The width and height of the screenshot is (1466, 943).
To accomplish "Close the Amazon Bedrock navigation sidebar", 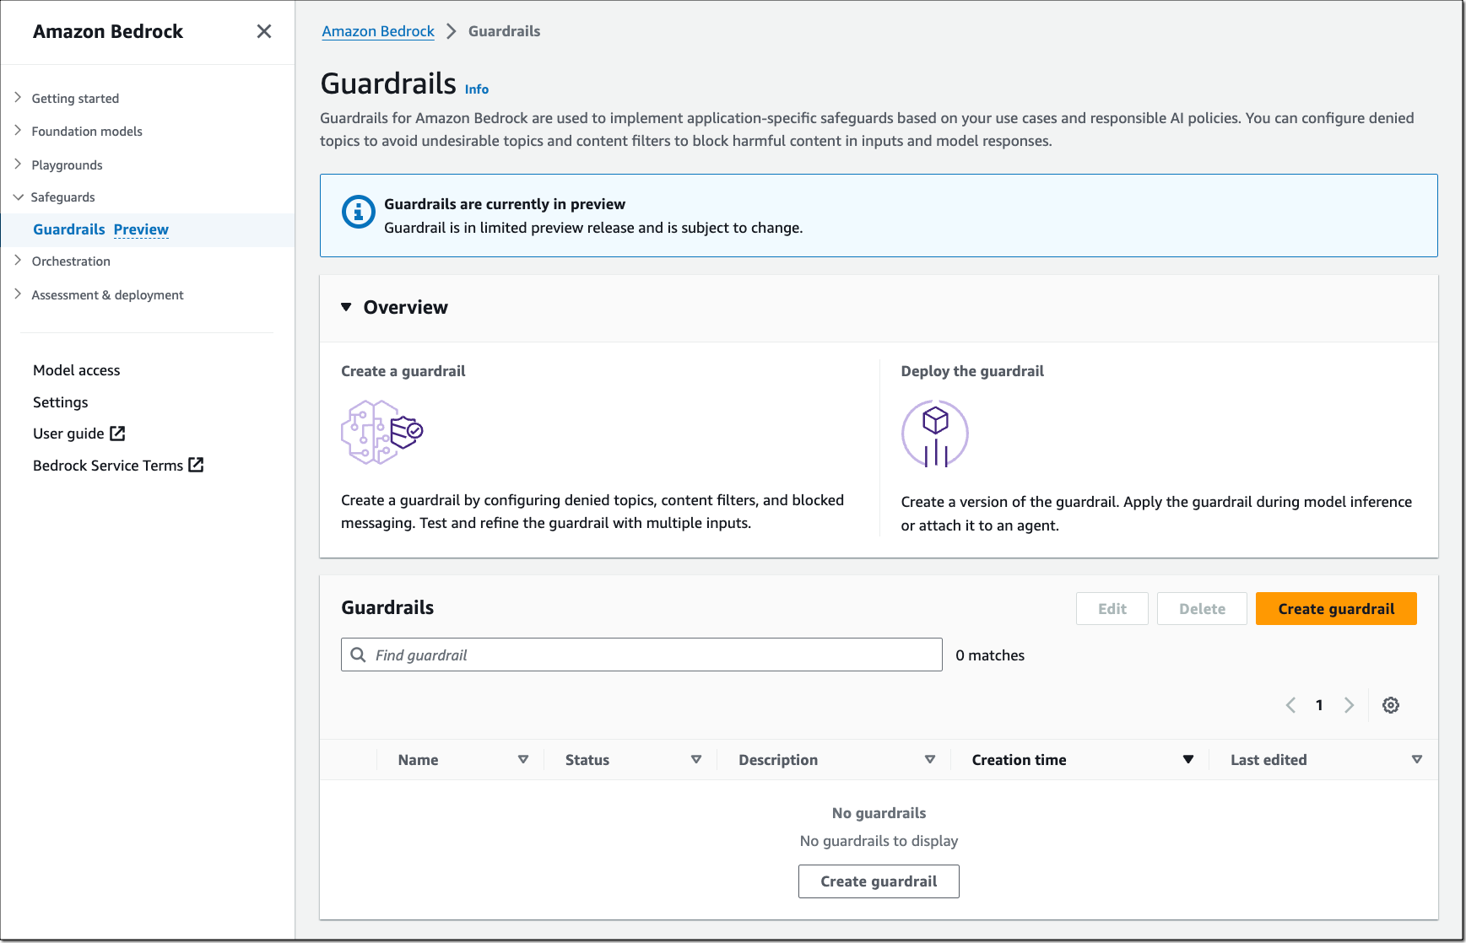I will (x=263, y=31).
